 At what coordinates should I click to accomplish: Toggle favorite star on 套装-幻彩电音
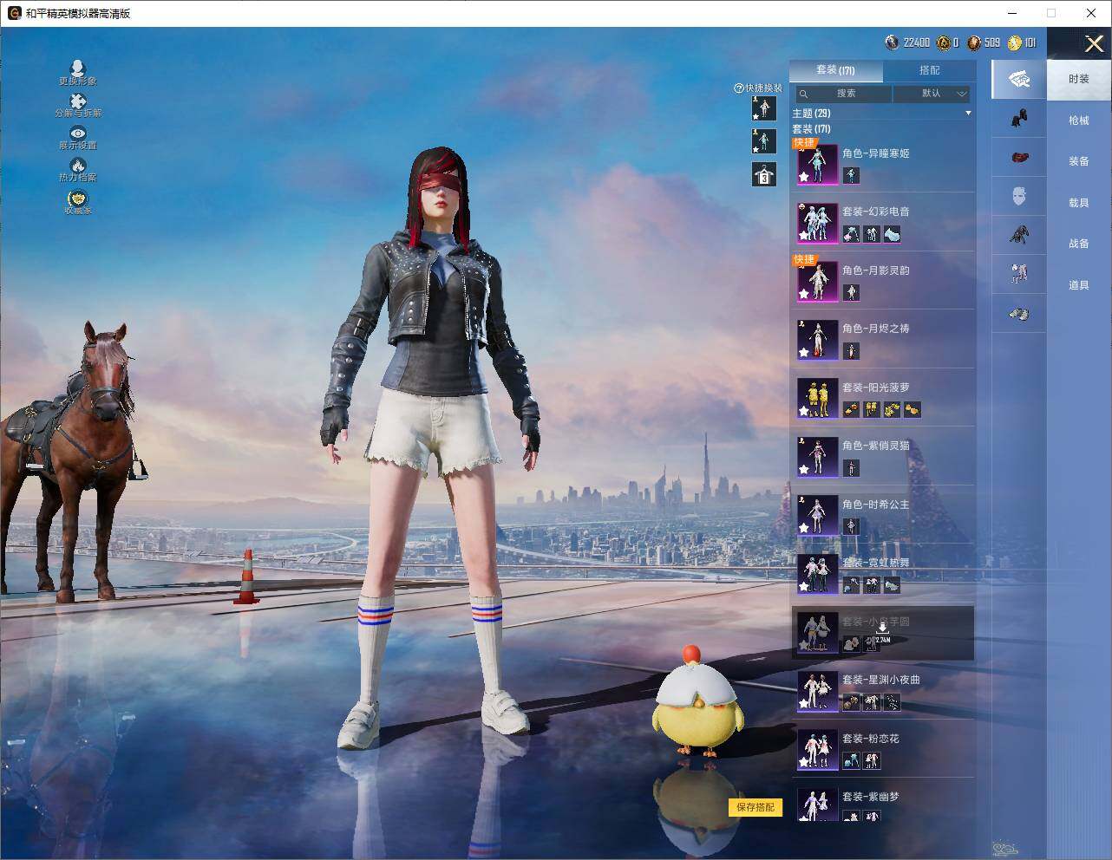coord(804,236)
